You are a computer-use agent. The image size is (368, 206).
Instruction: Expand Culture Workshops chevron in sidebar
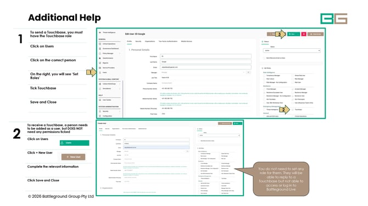point(120,84)
